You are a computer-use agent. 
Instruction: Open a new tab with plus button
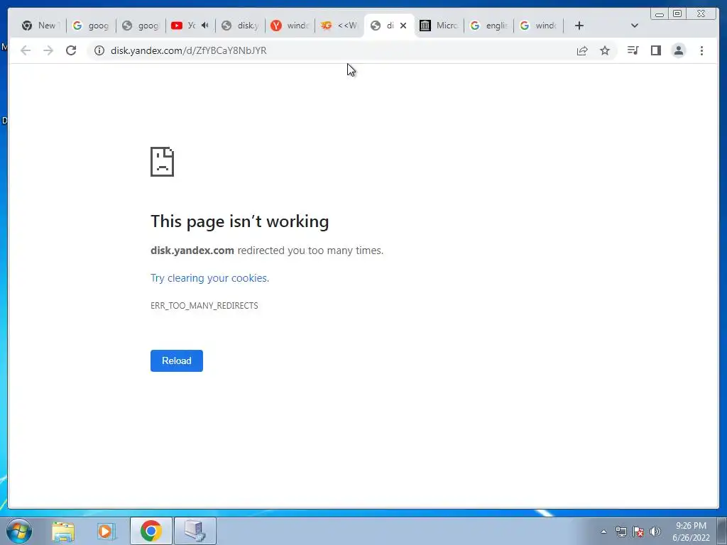click(579, 26)
